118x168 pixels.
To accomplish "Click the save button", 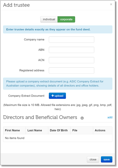I will point(107,159).
